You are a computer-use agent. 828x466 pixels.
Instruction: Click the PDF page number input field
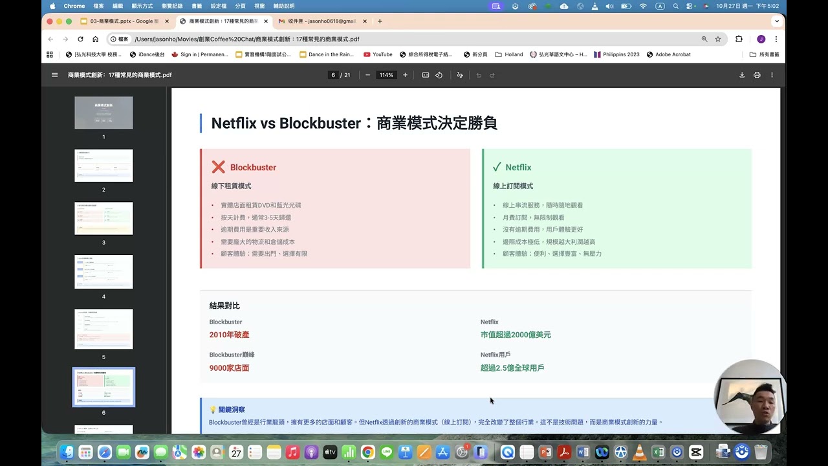pos(333,75)
